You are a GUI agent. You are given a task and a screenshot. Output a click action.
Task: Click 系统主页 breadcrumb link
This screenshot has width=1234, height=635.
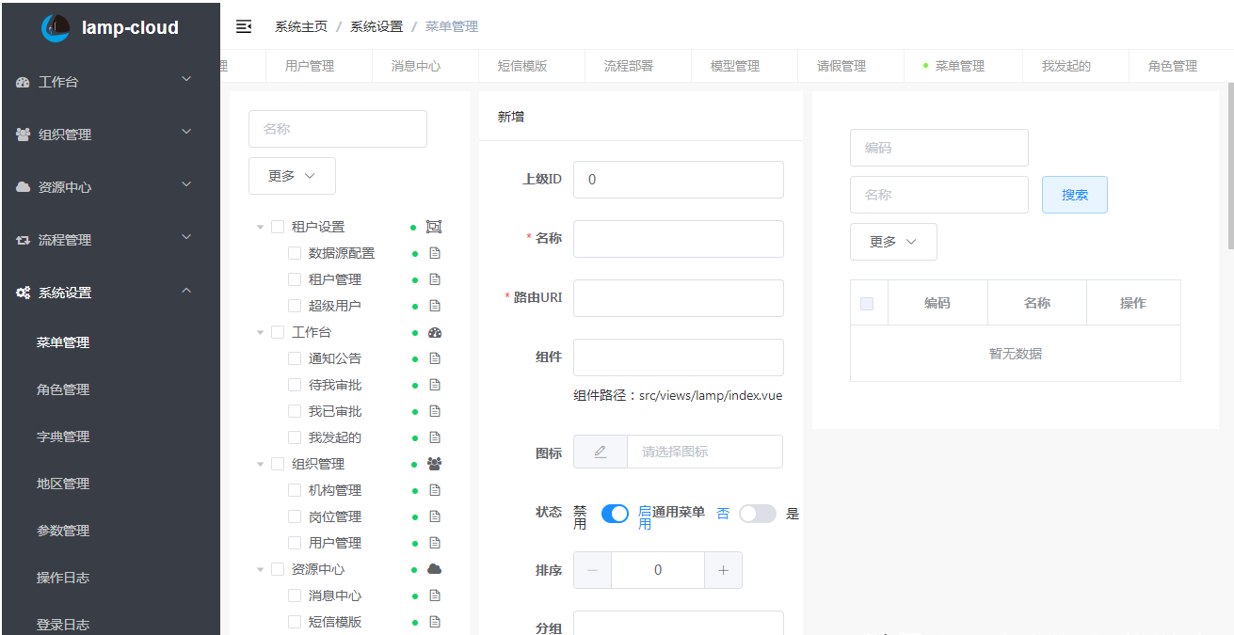click(301, 26)
